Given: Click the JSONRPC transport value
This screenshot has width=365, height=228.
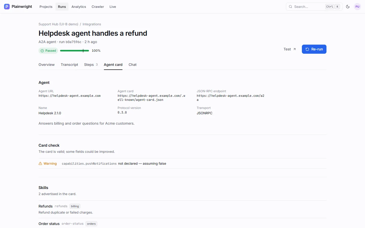Looking at the screenshot, I should [205, 113].
